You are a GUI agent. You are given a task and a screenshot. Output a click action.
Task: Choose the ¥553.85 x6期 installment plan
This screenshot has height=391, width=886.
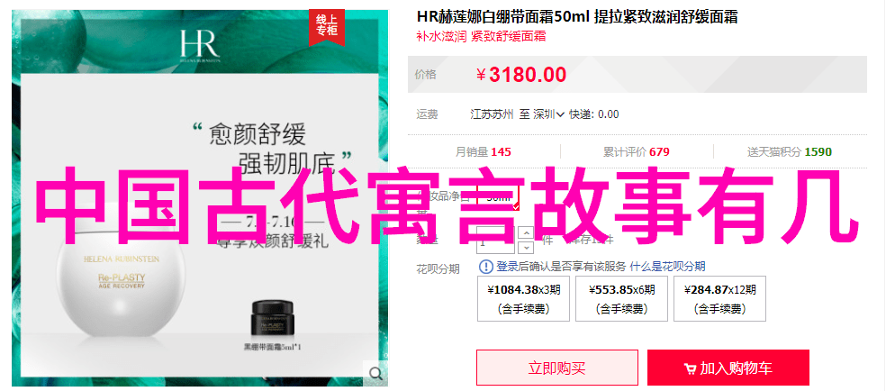[621, 298]
